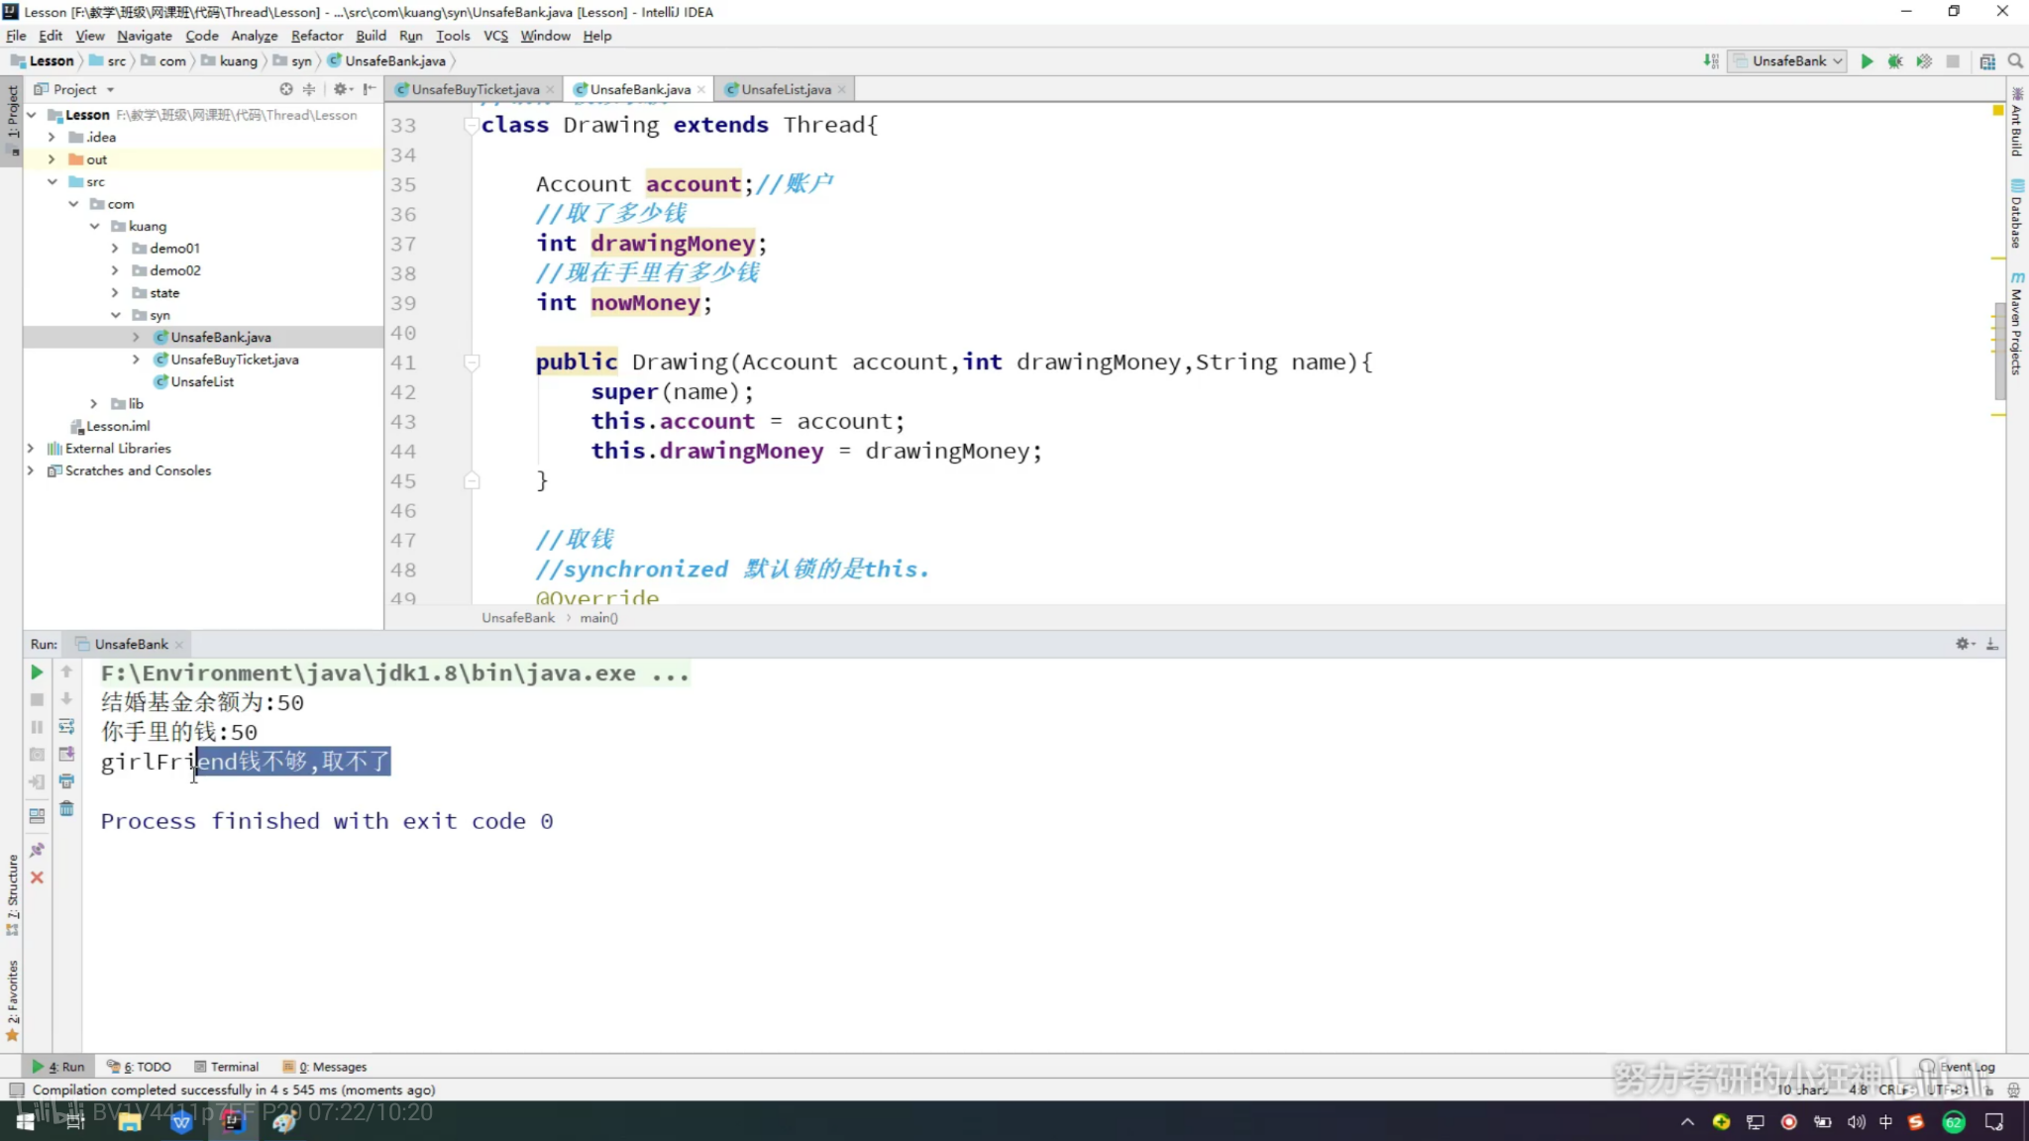Toggle the Database side panel
2029x1141 pixels.
pyautogui.click(x=2017, y=214)
